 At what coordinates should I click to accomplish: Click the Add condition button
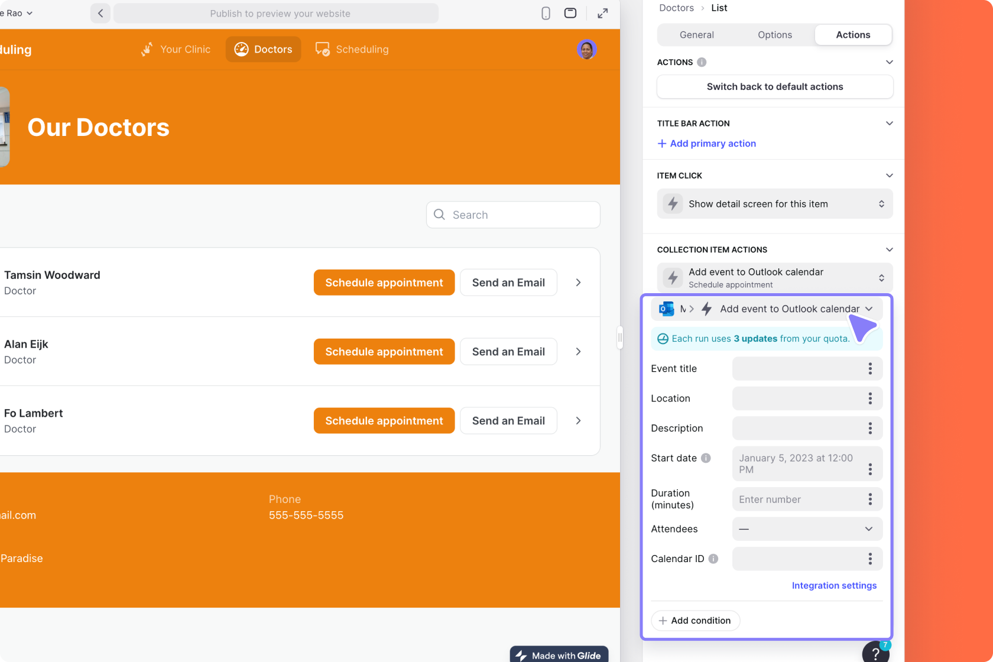pos(695,620)
